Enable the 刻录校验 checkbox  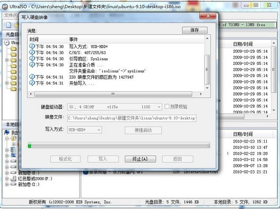pyautogui.click(x=167, y=106)
